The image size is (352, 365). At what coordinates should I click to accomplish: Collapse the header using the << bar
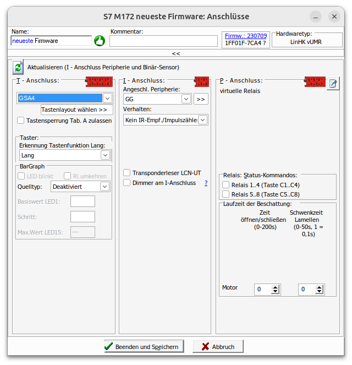(x=176, y=53)
